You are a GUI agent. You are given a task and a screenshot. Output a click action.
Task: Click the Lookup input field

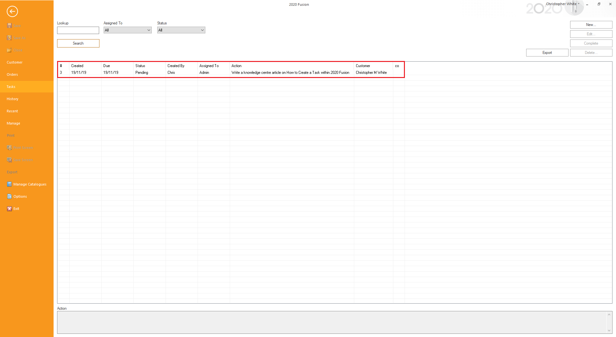pyautogui.click(x=78, y=30)
